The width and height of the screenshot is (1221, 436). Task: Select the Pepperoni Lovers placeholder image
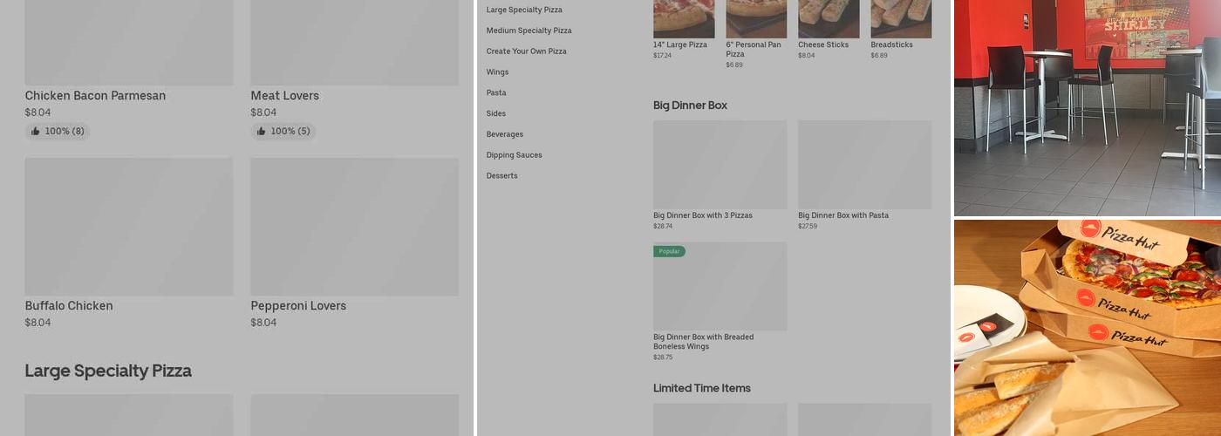point(355,227)
